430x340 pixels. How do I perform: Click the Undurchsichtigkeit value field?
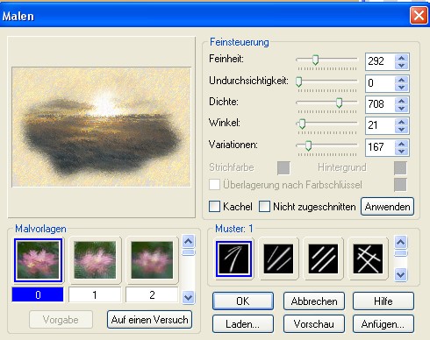coord(379,83)
